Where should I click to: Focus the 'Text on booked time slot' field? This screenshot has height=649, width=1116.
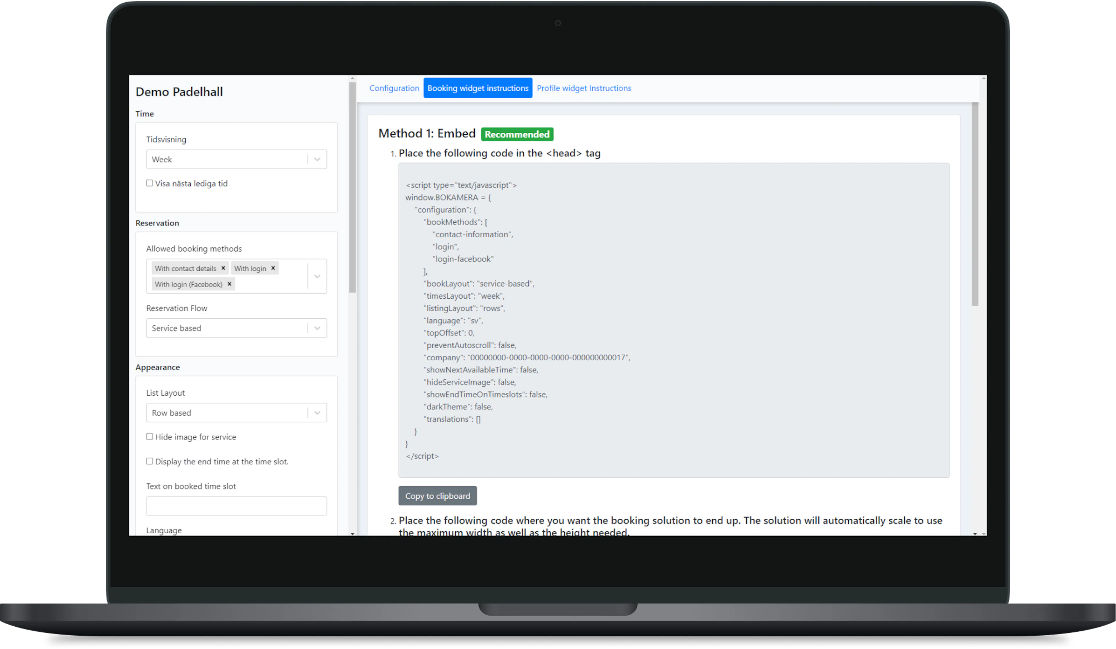pyautogui.click(x=237, y=506)
